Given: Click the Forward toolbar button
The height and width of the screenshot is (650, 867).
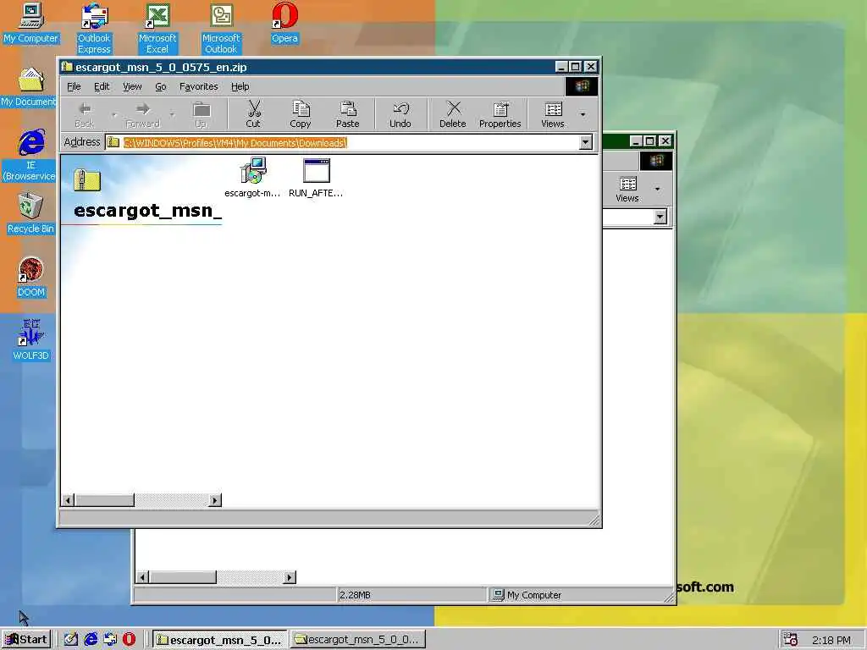Looking at the screenshot, I should 142,114.
